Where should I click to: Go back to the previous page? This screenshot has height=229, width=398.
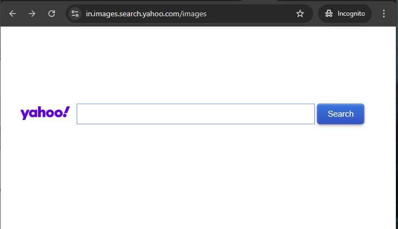click(13, 14)
